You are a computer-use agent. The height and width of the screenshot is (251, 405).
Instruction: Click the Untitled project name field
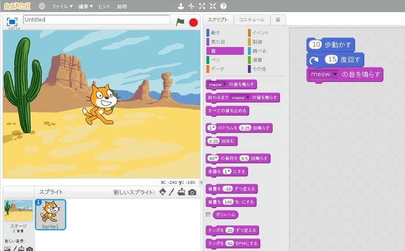coord(97,20)
